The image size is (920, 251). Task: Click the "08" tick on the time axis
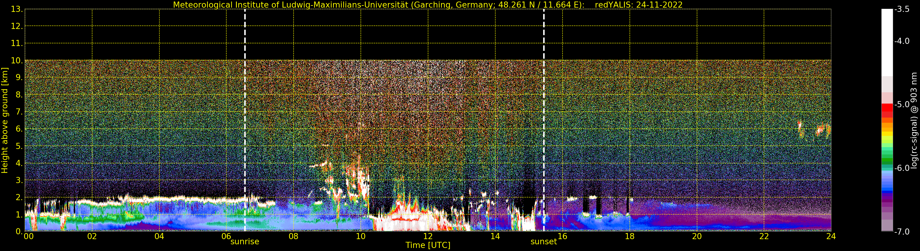[x=293, y=236]
